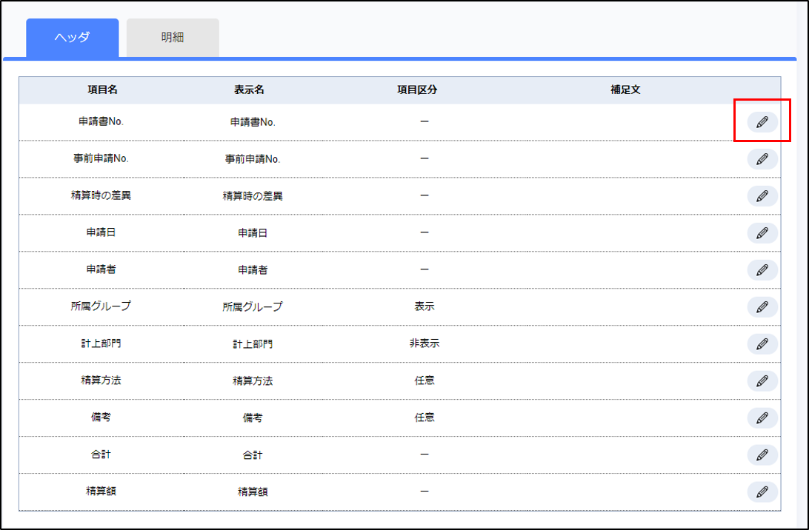Click the 項目区分 column header
Viewport: 809px width, 530px height.
point(417,90)
